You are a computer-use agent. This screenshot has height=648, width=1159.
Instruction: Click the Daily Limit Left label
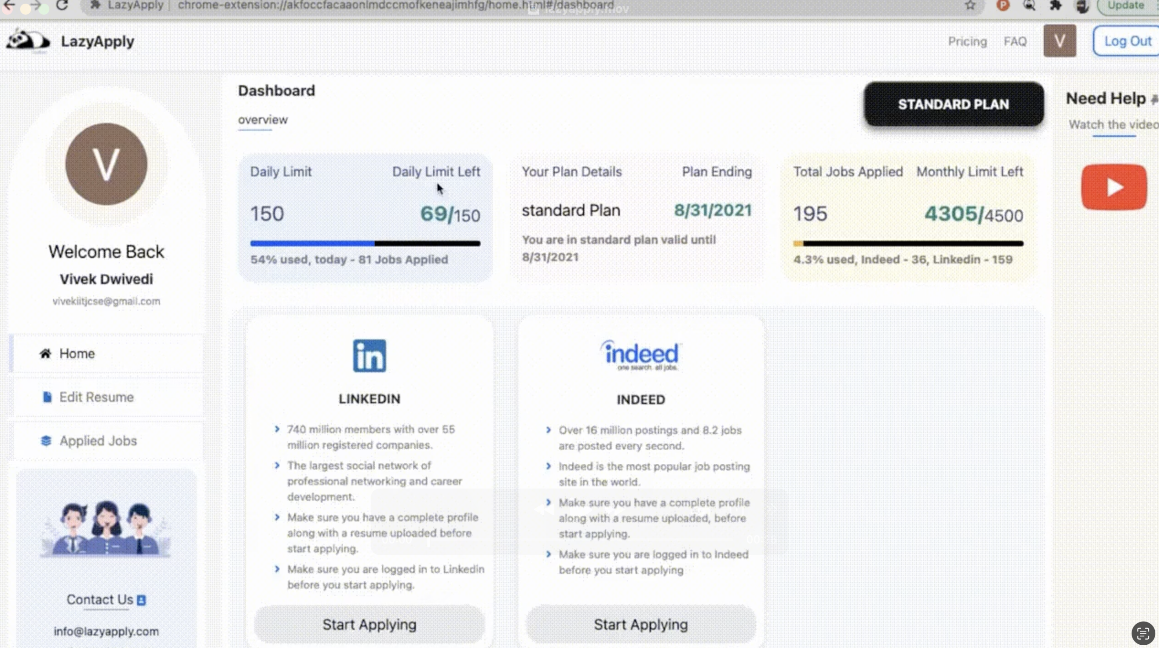(x=436, y=172)
